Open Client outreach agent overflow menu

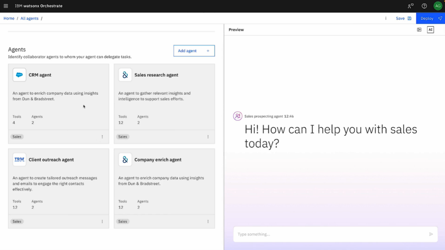[x=102, y=222]
